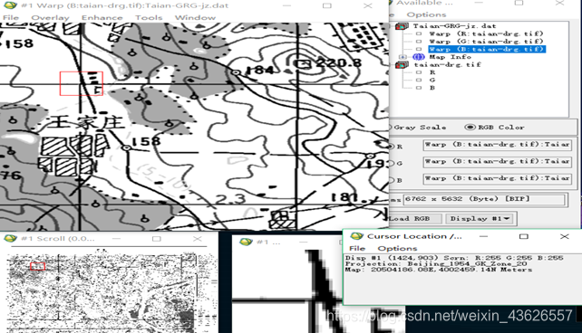Open the Display #1 dropdown
Screen dimensions: 582x333
(x=481, y=219)
